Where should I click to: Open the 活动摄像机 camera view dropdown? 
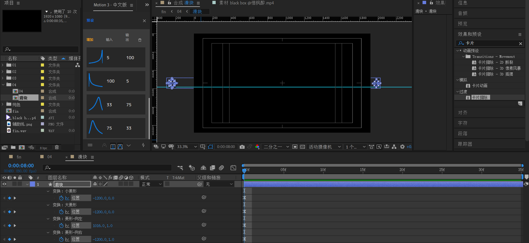325,147
